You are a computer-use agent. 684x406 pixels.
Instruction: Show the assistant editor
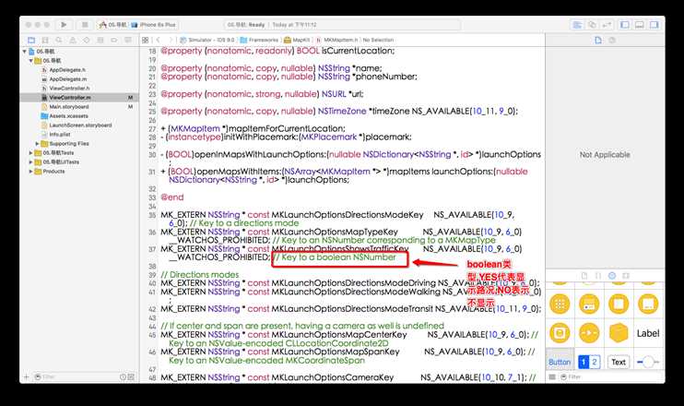[592, 25]
